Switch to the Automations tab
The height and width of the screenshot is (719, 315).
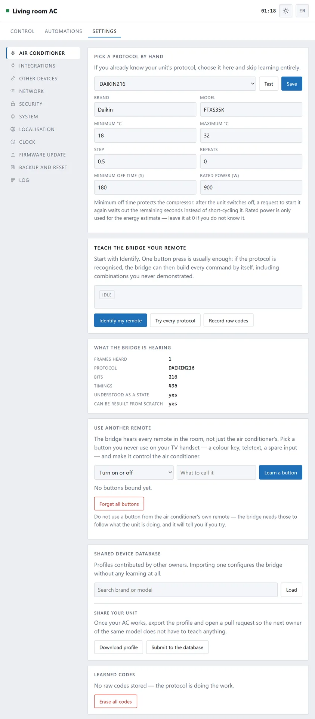pos(64,31)
